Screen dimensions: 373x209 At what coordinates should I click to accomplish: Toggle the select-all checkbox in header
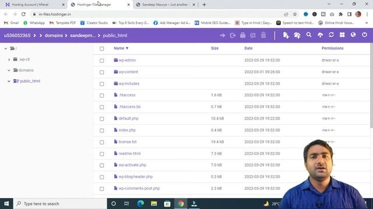pyautogui.click(x=102, y=49)
